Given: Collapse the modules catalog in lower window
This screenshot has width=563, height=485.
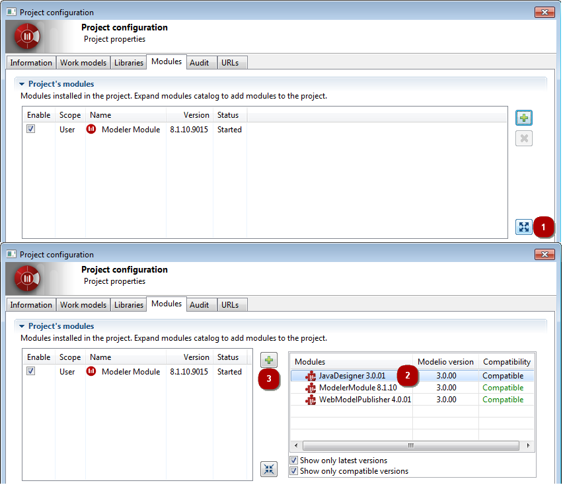Looking at the screenshot, I should (270, 470).
